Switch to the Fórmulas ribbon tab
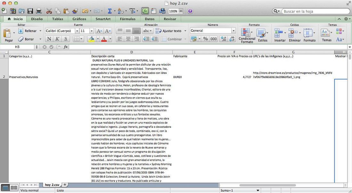This screenshot has width=352, height=193. pos(127,19)
